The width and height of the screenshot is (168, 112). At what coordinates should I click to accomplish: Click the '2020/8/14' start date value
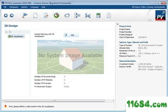(x=143, y=37)
